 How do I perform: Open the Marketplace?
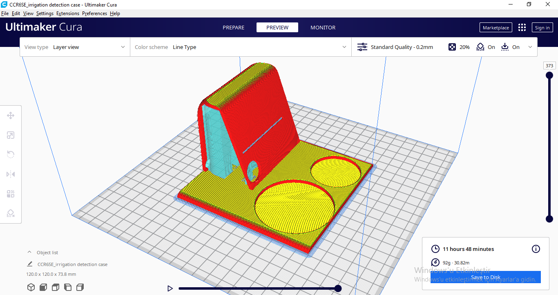click(x=496, y=27)
